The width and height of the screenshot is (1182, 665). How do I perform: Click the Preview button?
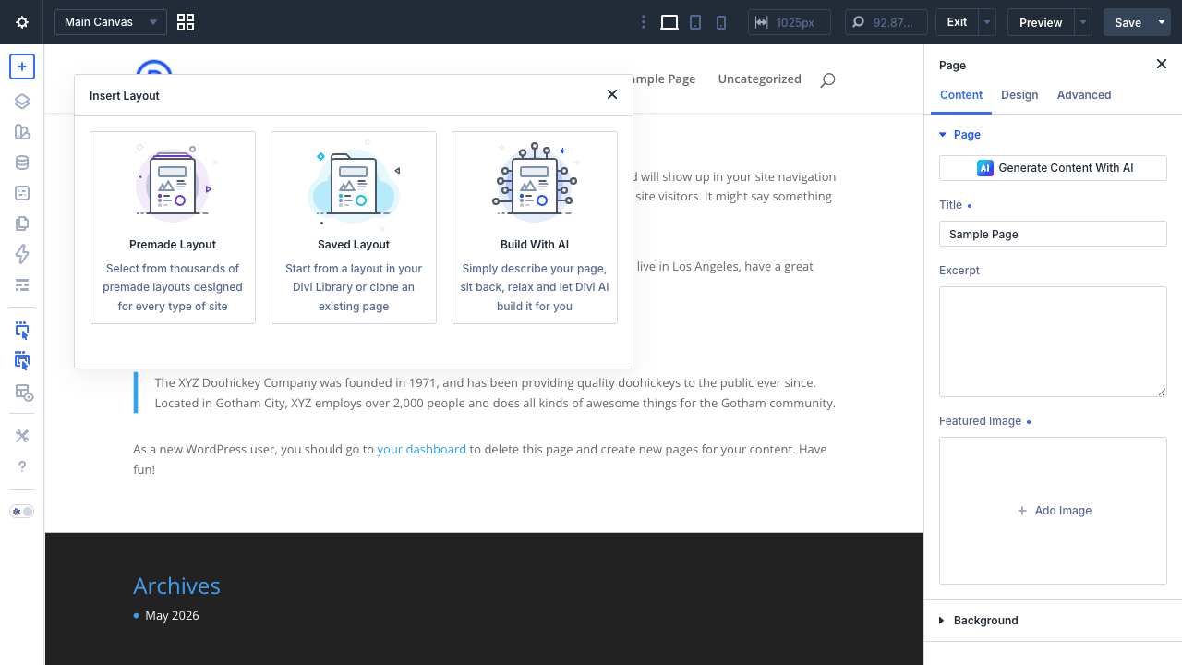point(1041,22)
